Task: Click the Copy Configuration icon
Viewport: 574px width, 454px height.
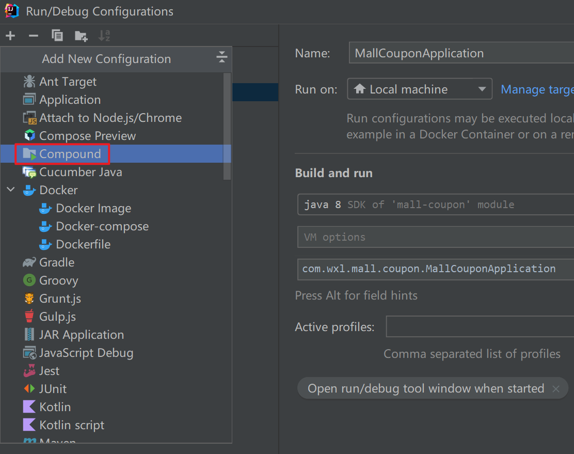Action: pos(57,36)
